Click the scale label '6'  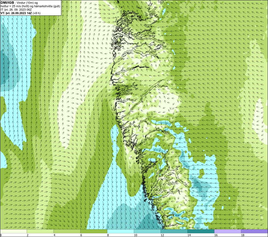[x=81, y=235]
